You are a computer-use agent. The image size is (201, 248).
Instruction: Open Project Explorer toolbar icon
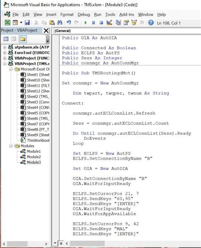click(x=118, y=22)
